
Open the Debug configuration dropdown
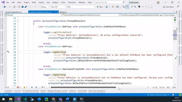(45, 7)
